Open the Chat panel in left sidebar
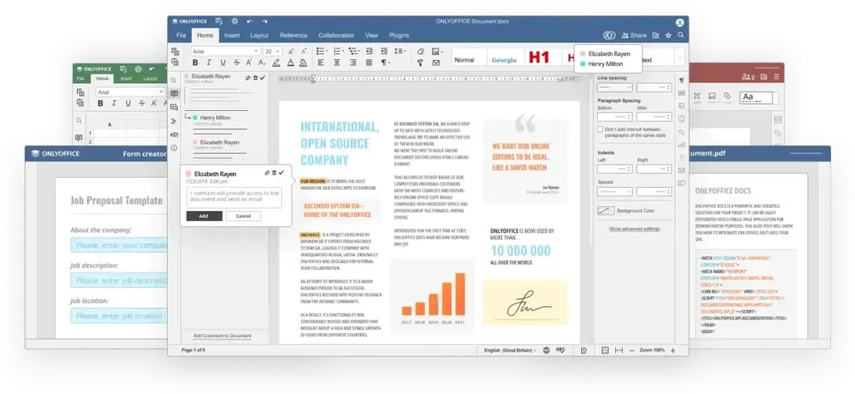The width and height of the screenshot is (855, 394). (174, 108)
